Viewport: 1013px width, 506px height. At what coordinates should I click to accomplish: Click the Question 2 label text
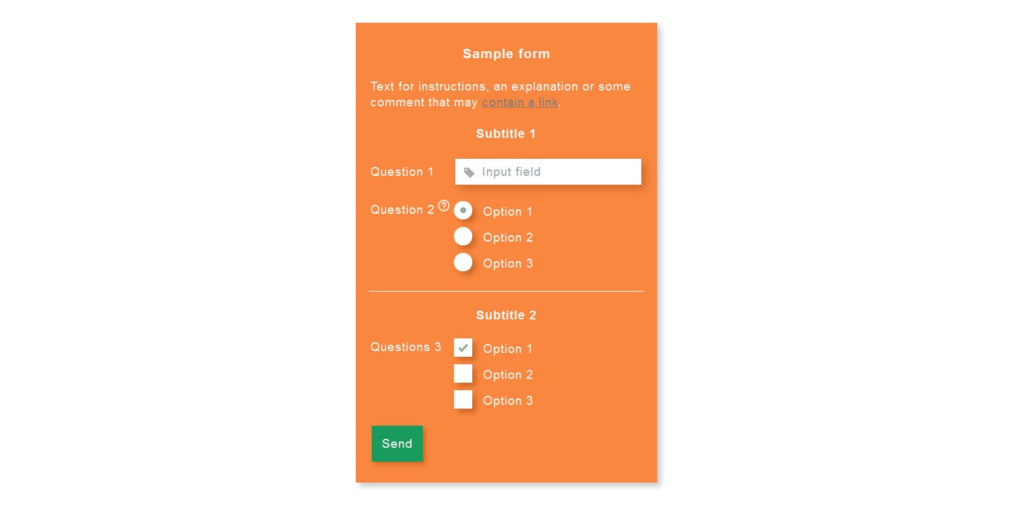pyautogui.click(x=402, y=210)
